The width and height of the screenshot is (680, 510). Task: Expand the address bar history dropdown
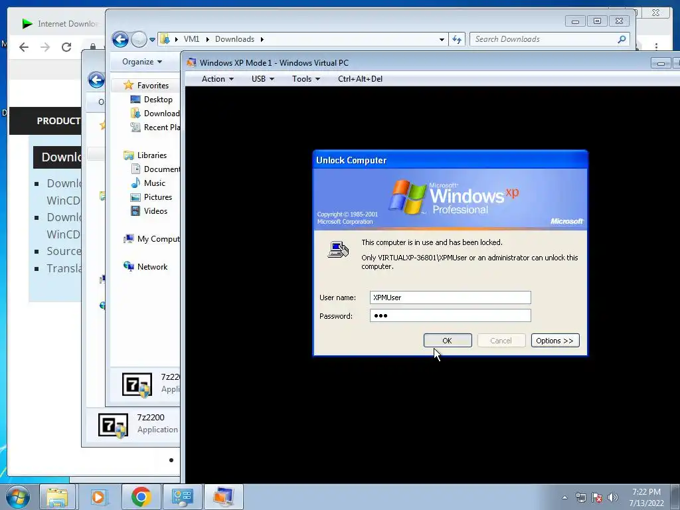click(x=442, y=39)
